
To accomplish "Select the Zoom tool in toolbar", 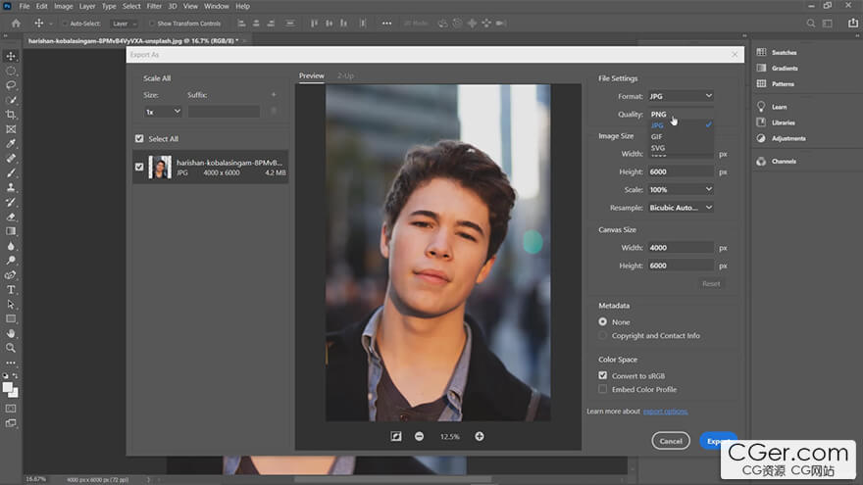I will [11, 348].
